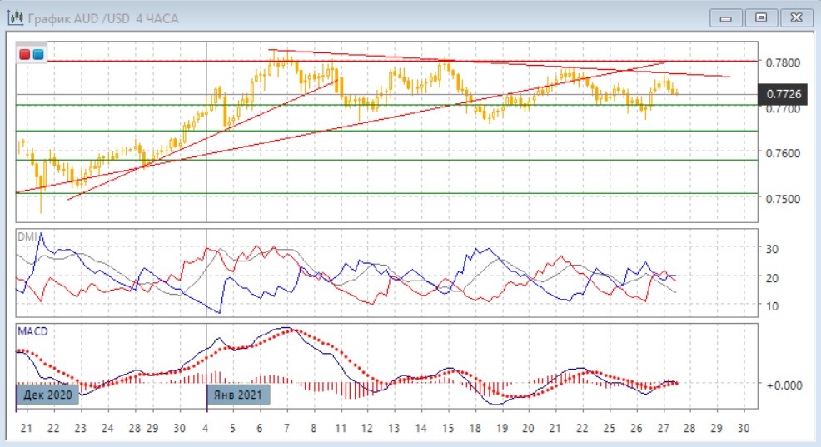
Task: Click the red square chart button
Action: [26, 54]
